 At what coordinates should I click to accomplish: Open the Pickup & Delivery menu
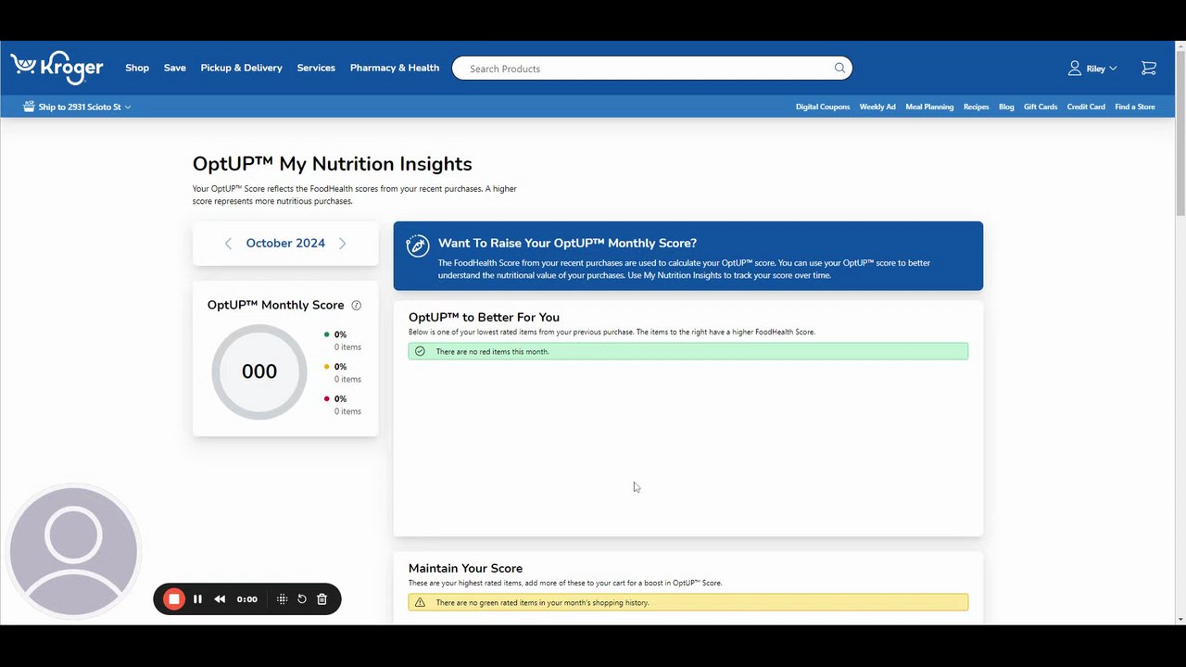pyautogui.click(x=242, y=68)
